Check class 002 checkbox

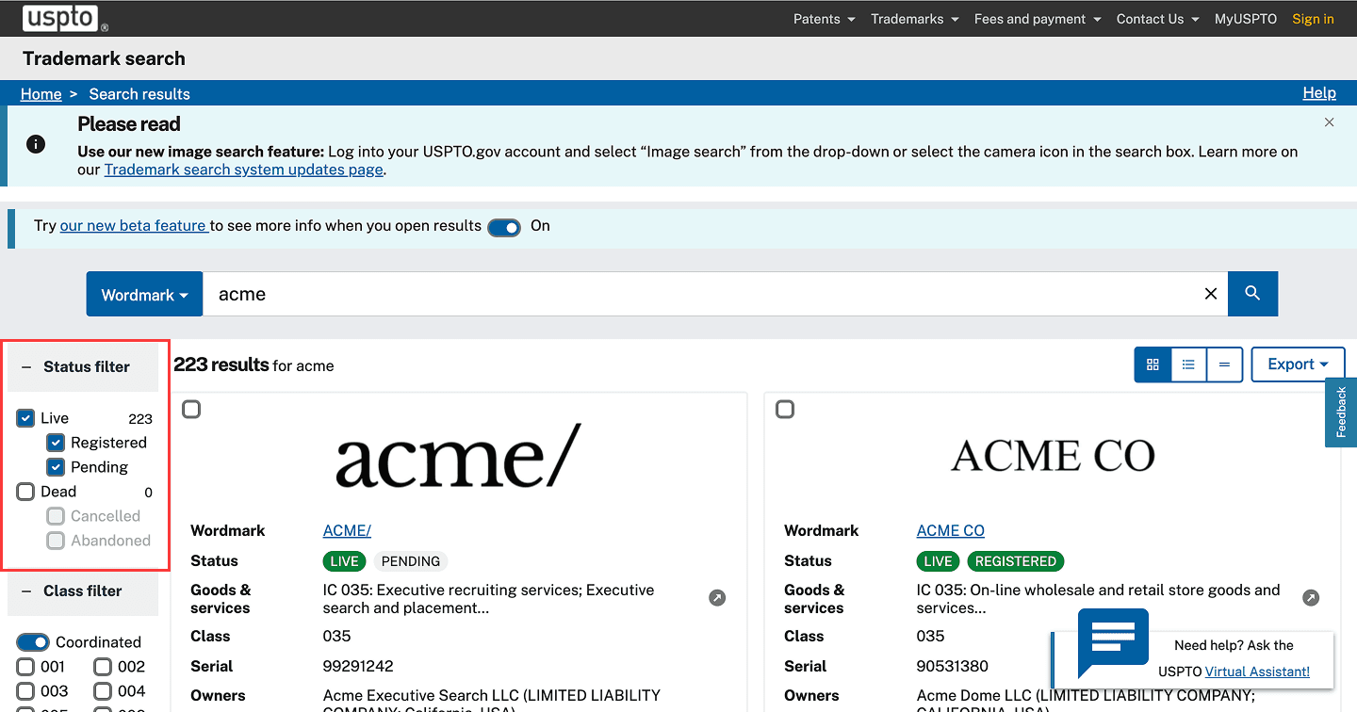pyautogui.click(x=103, y=667)
